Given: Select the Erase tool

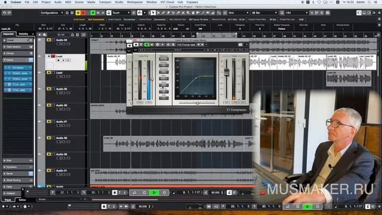Looking at the screenshot, I should (x=168, y=13).
